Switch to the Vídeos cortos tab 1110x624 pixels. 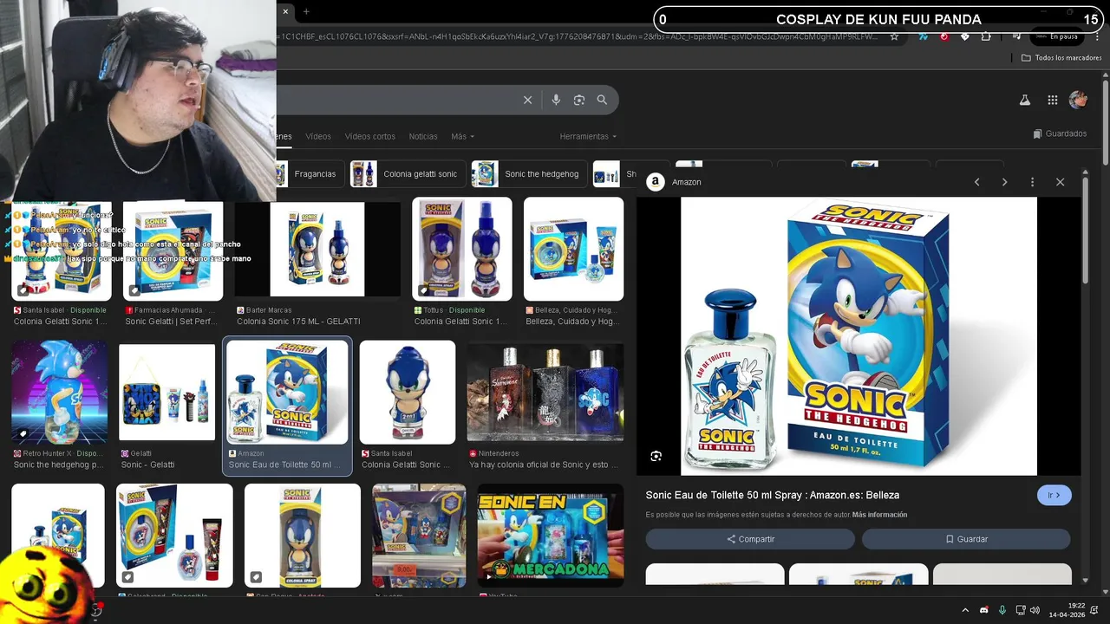[x=370, y=136]
